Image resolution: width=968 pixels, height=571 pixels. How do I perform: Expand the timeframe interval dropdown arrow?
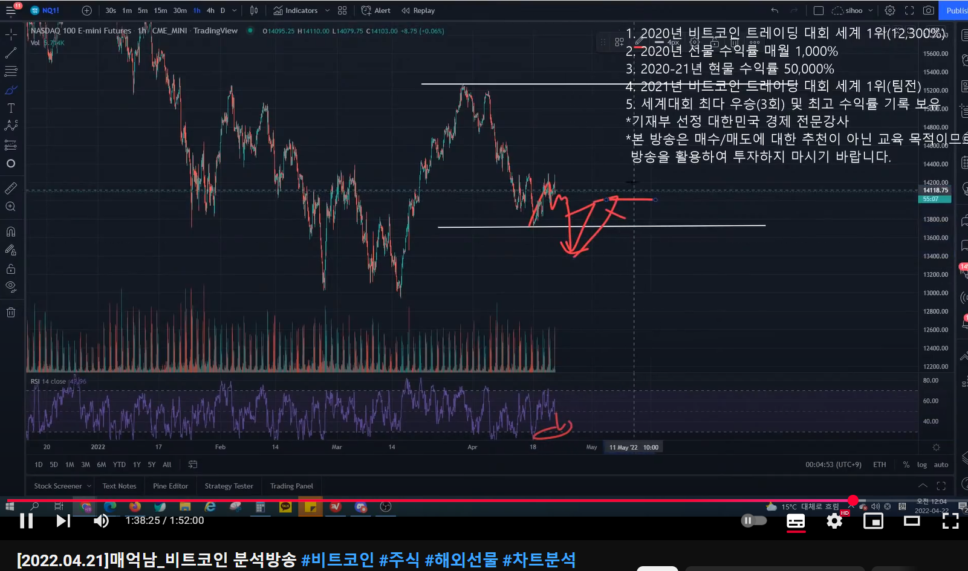[235, 10]
